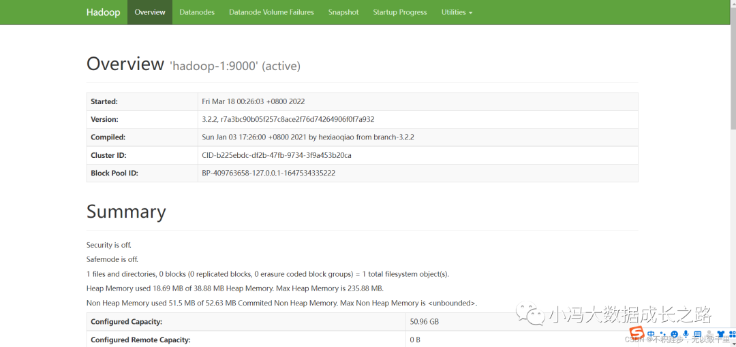Toggle the IME punctuation mode icon
The height and width of the screenshot is (347, 736).
pos(663,334)
